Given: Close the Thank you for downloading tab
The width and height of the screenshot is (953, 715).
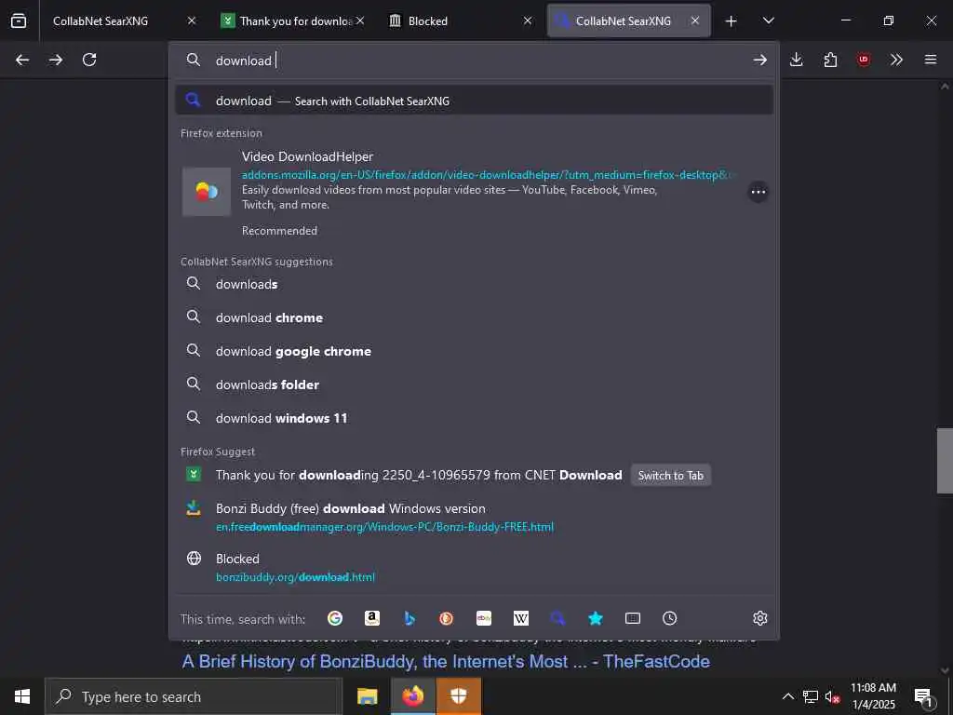Looking at the screenshot, I should tap(360, 20).
